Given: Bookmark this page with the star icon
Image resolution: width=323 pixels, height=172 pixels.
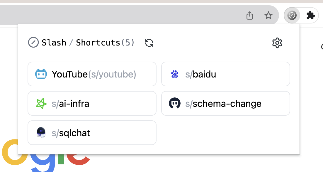Looking at the screenshot, I should tap(268, 15).
